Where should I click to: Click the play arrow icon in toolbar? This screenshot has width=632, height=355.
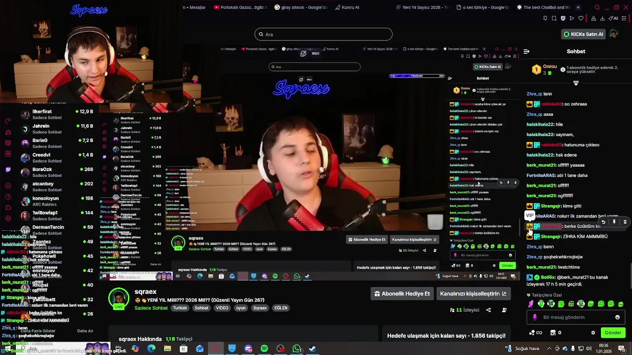572,18
